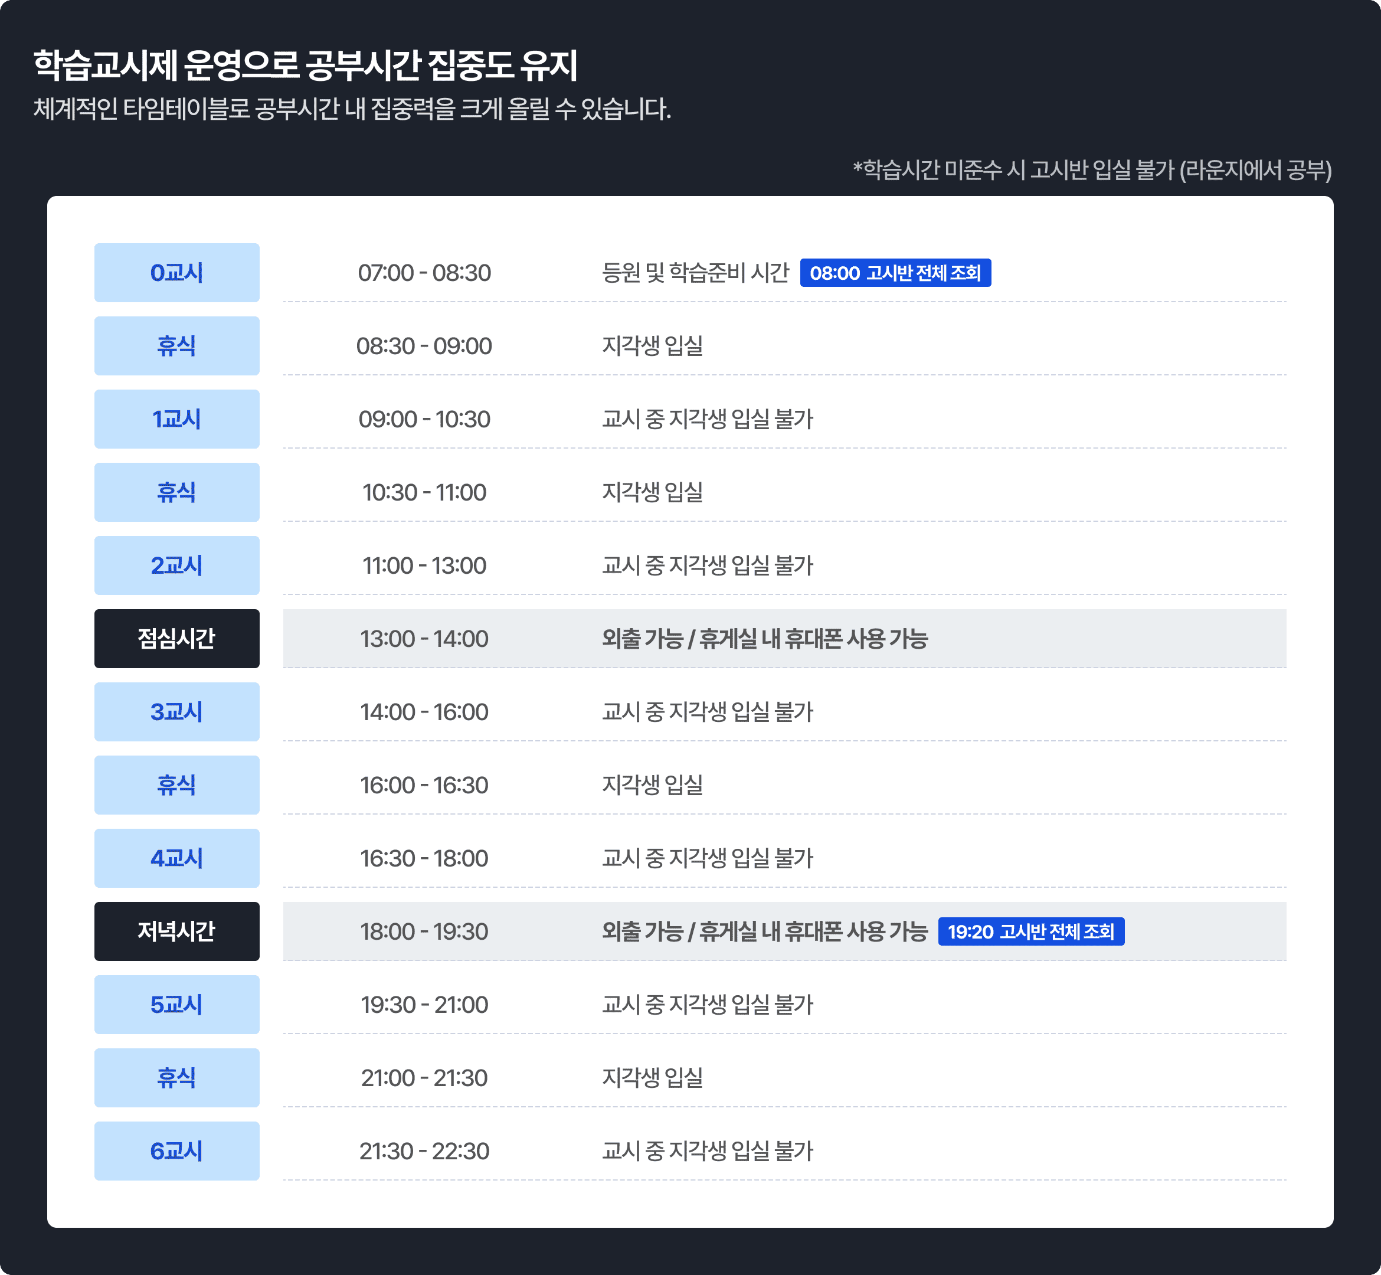Select the 3교시 period label
Viewport: 1381px width, 1275px height.
(x=176, y=711)
